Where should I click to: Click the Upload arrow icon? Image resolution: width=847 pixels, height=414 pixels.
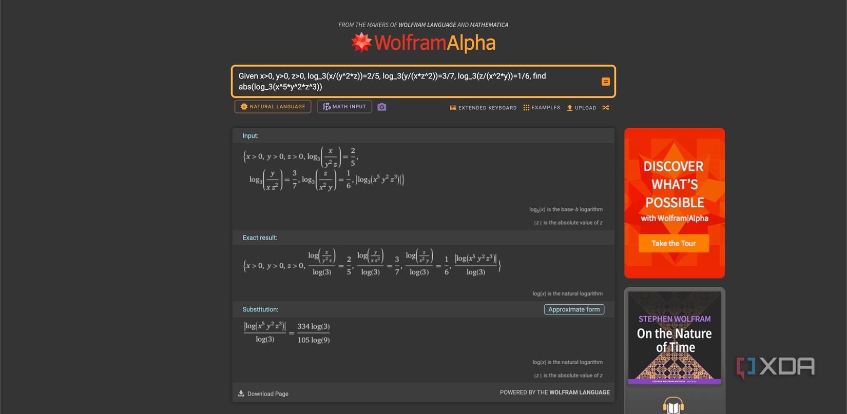pos(570,108)
